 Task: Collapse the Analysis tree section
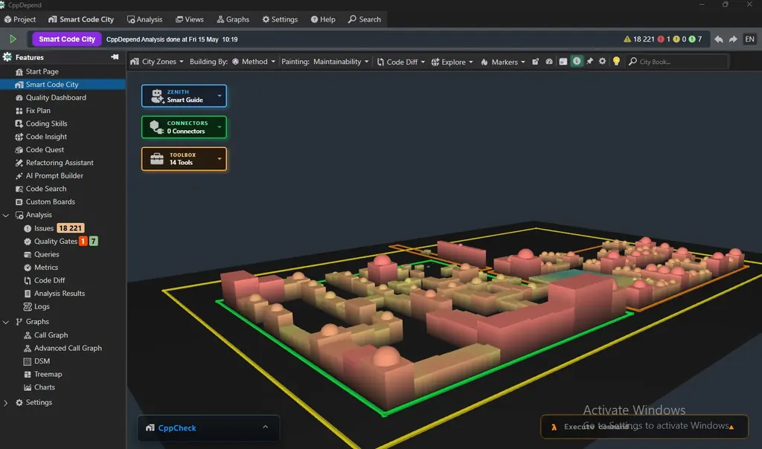point(6,215)
